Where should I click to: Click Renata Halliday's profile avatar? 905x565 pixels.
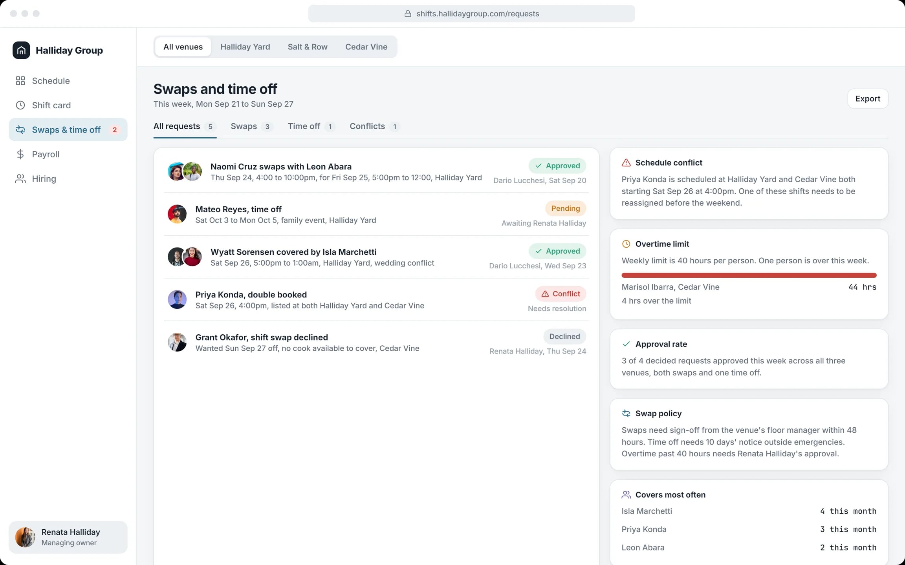[25, 537]
